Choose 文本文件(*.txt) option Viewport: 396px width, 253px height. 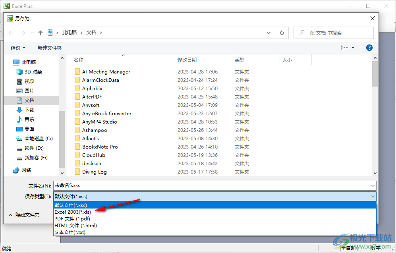(x=215, y=232)
